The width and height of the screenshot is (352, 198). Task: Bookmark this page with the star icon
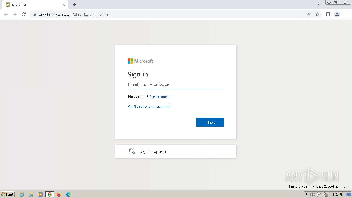pyautogui.click(x=317, y=14)
